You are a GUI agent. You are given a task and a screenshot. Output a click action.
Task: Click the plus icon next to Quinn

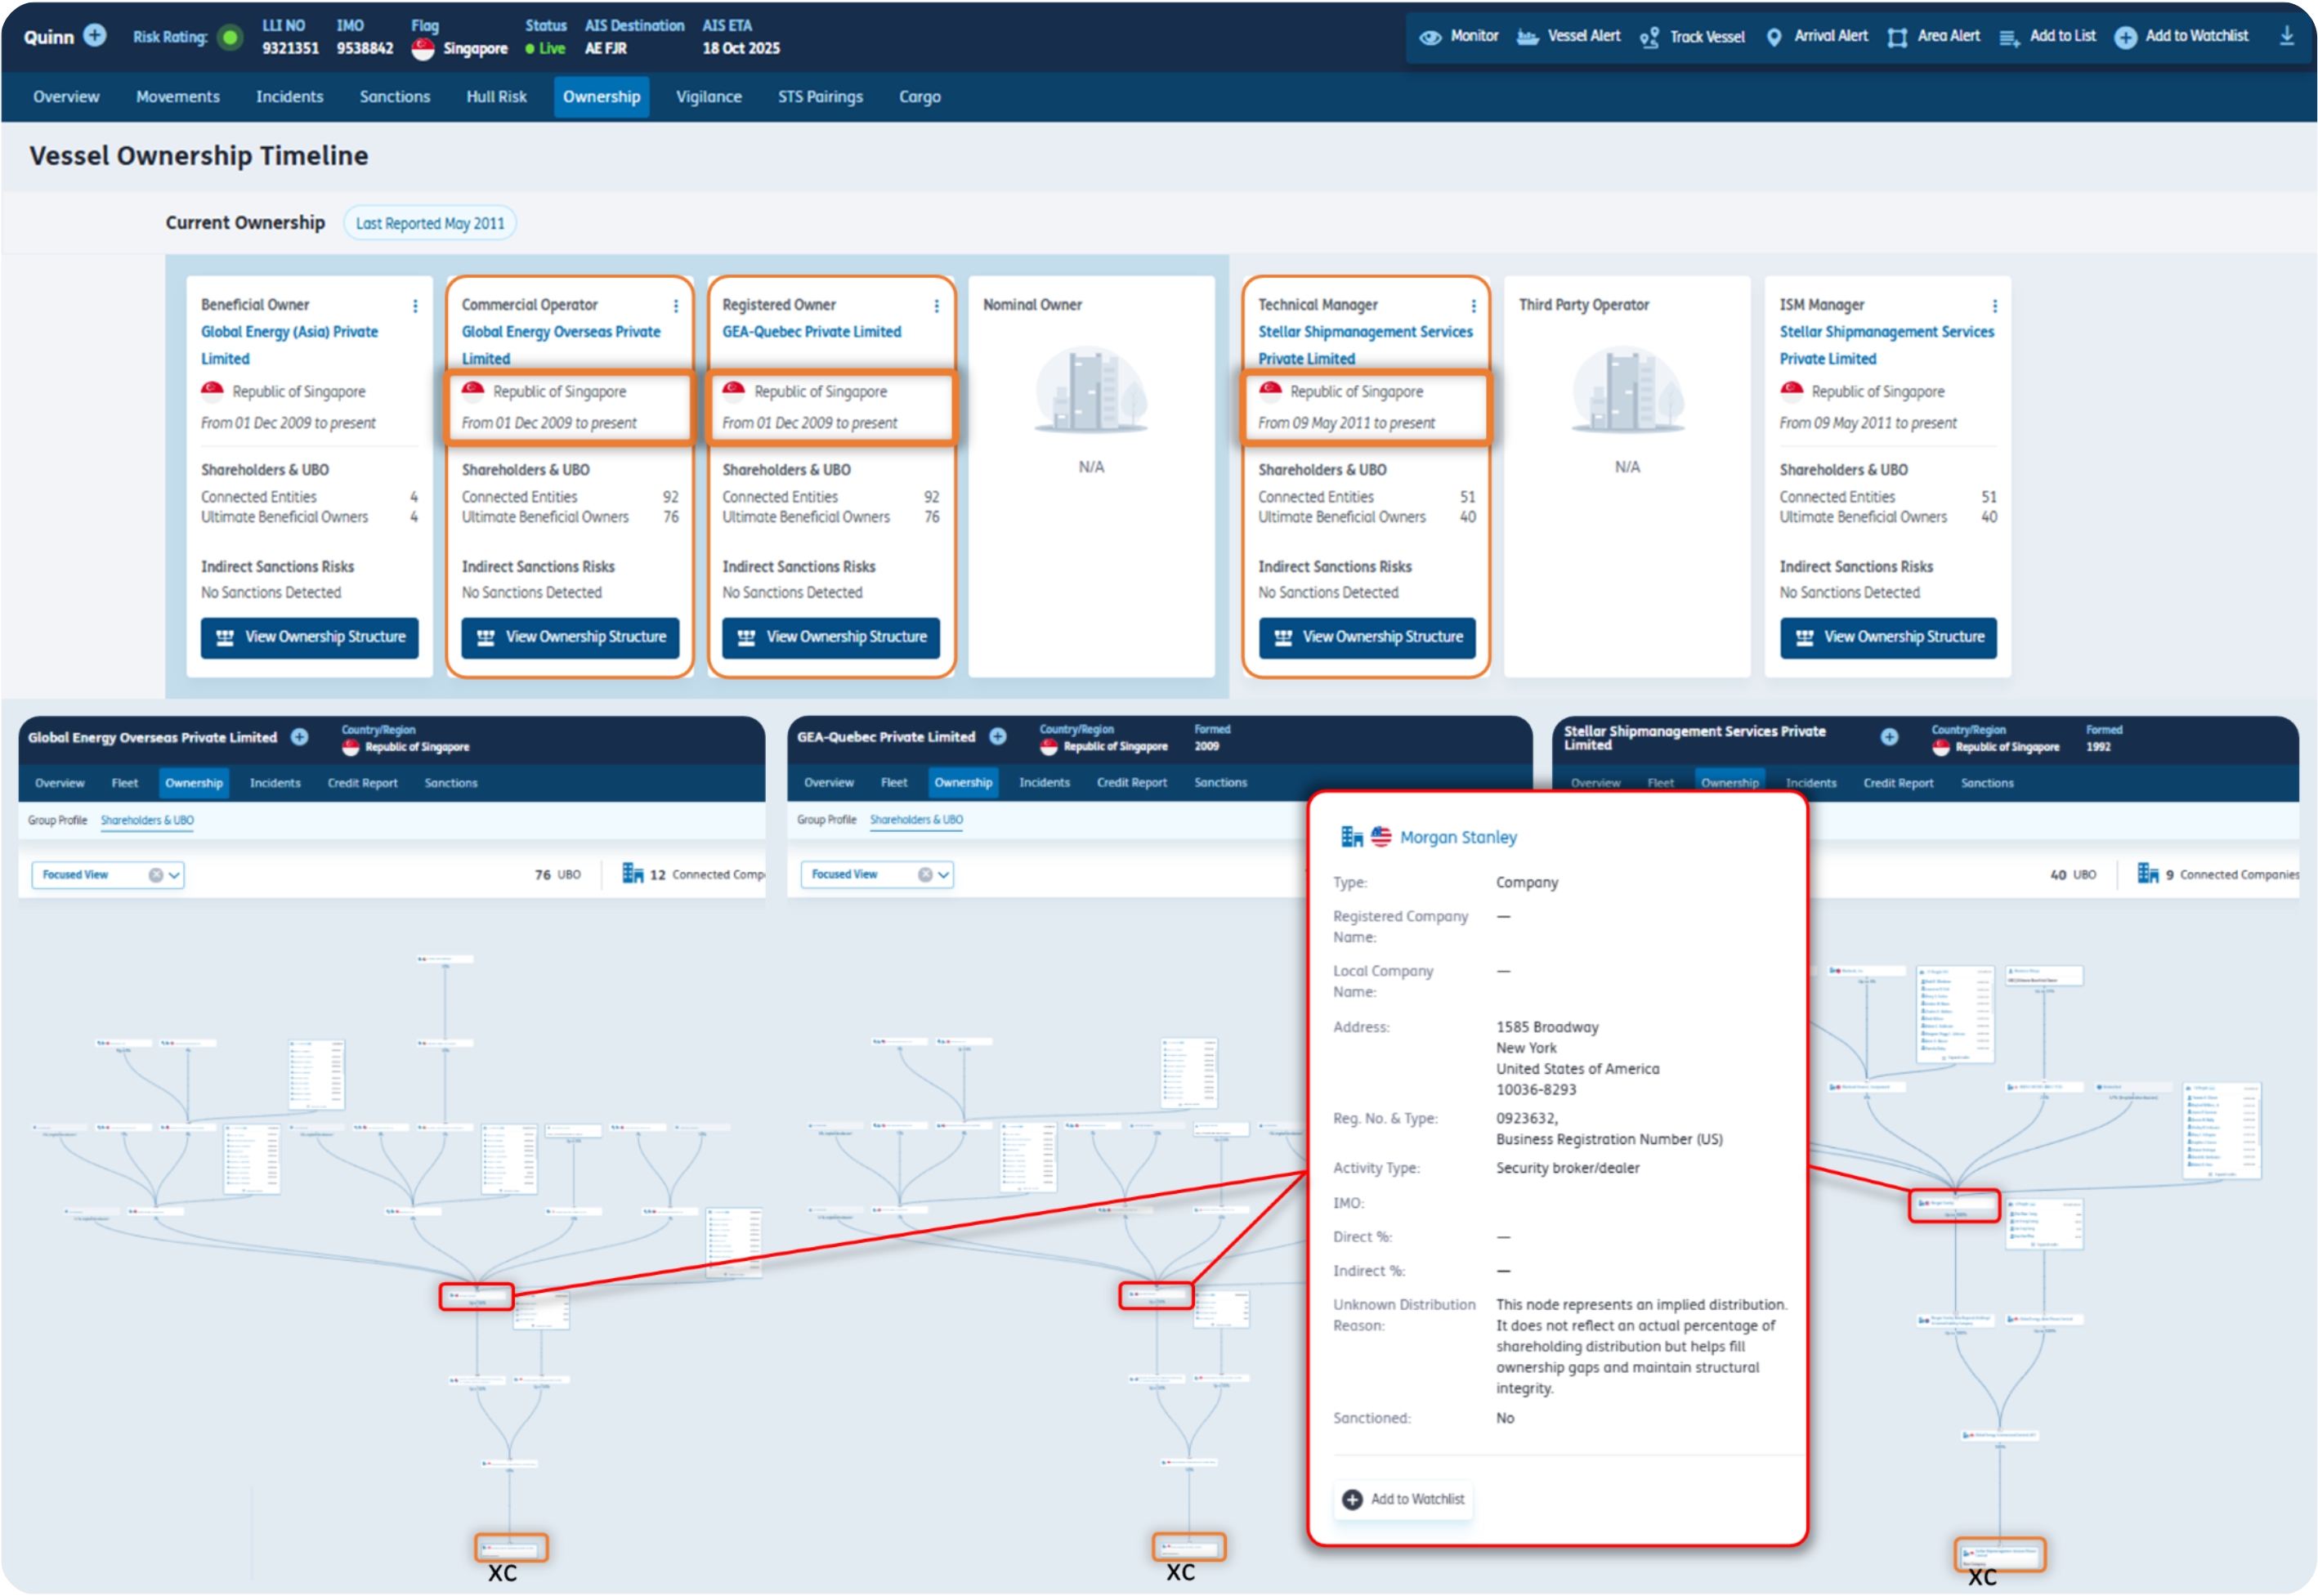pos(95,36)
